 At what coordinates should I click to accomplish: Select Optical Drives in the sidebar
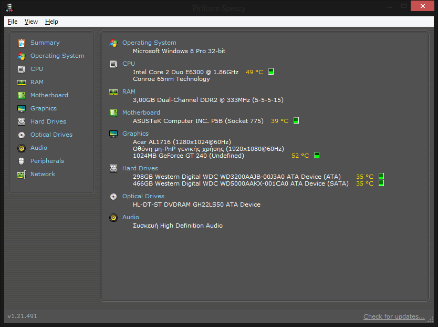(51, 135)
